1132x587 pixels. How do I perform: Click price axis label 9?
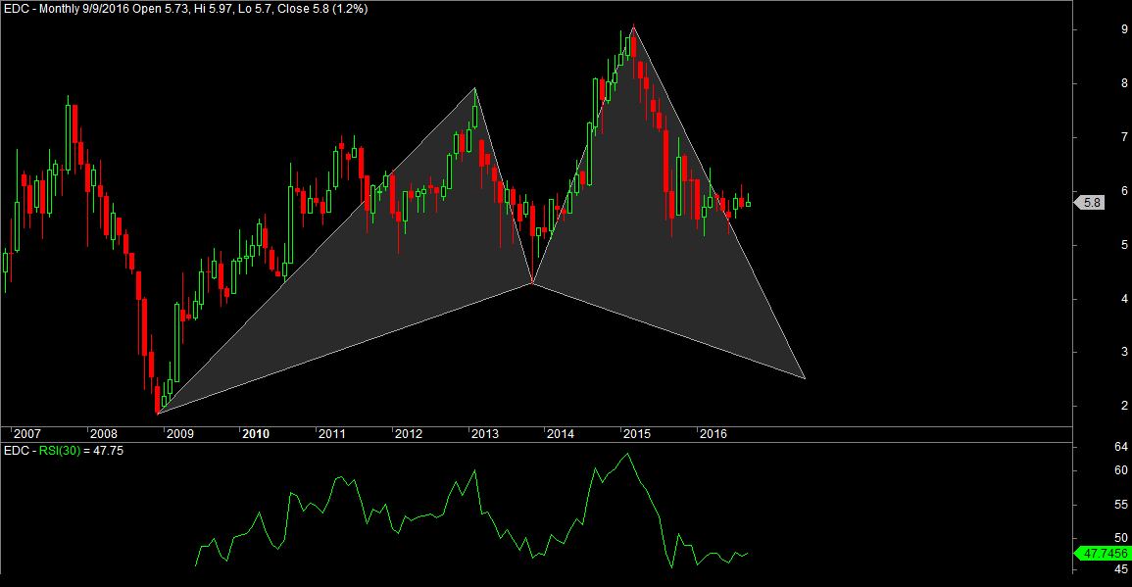pos(1124,29)
